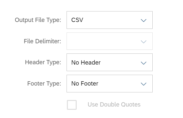183x118 pixels.
Task: Click the chevron arrow in Header Type
Action: coord(144,63)
